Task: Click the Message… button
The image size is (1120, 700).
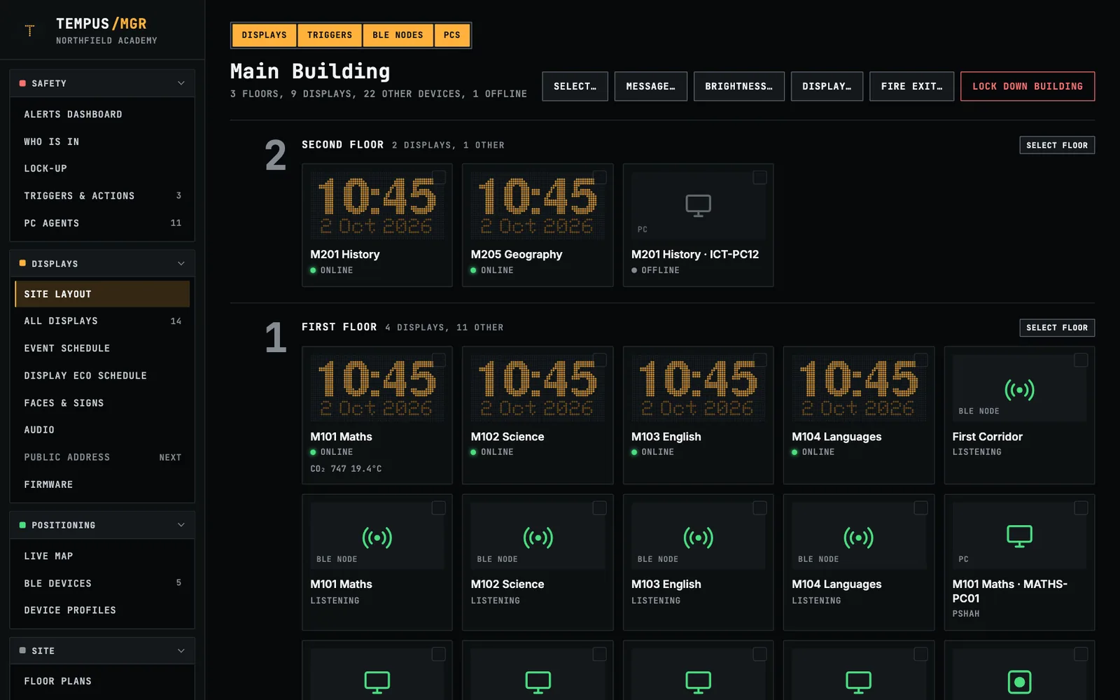Action: [650, 86]
